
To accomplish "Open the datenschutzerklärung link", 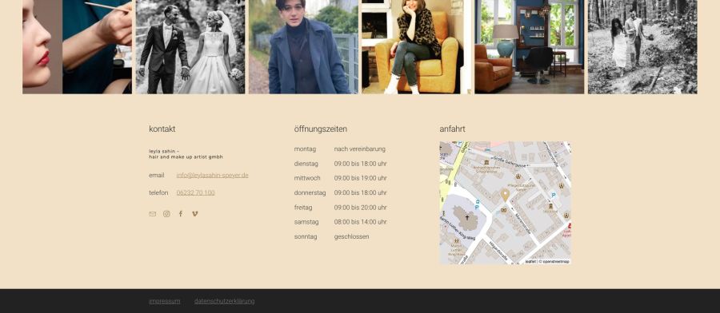I will point(224,301).
